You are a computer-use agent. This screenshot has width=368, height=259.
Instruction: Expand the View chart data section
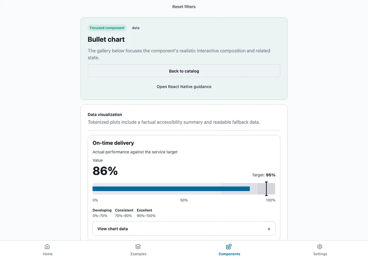pos(184,228)
